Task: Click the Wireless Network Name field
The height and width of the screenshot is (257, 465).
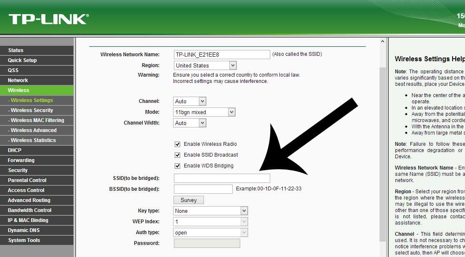Action: pos(222,55)
